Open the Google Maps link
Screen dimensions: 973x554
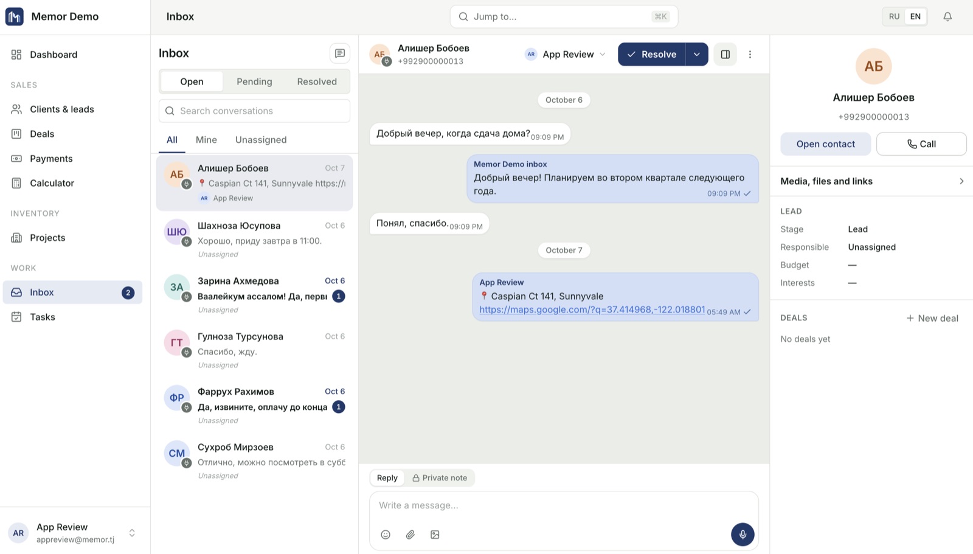pos(592,310)
